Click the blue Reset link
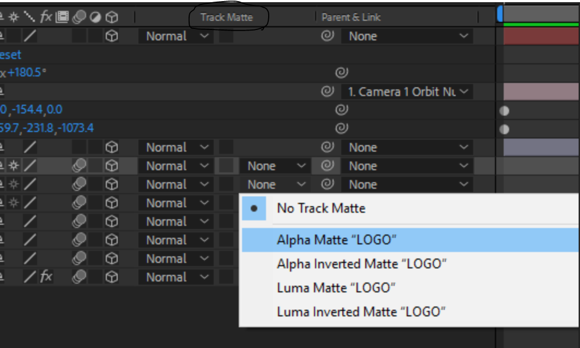This screenshot has height=348, width=580. [11, 55]
